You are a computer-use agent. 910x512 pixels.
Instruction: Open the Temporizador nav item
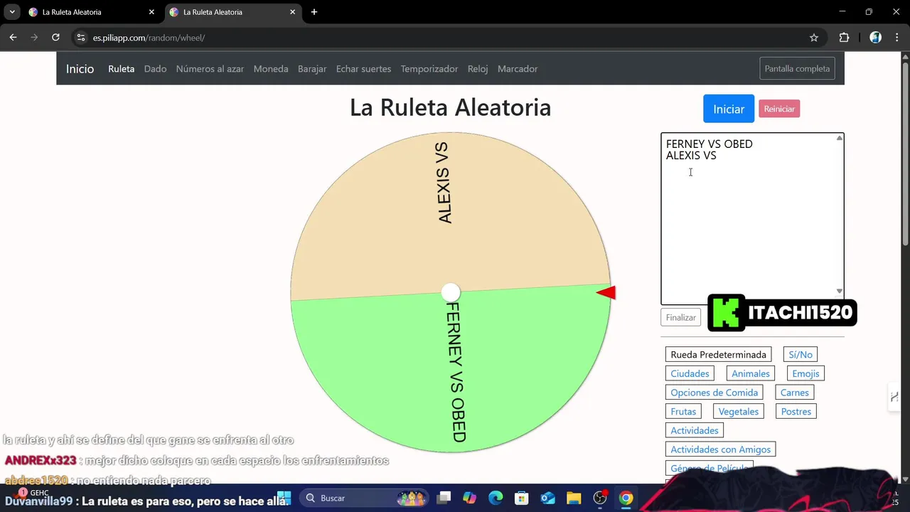tap(429, 69)
